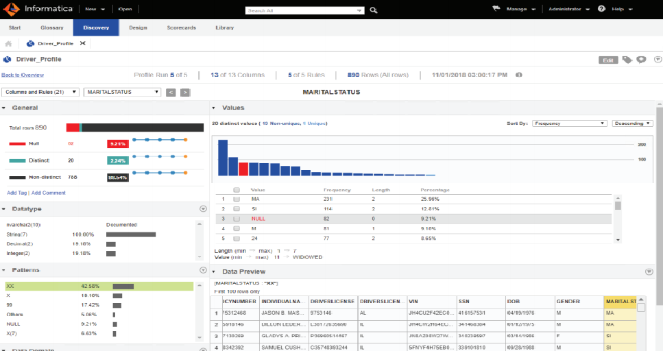
Task: Close the Driver_Profile tab
Action: click(83, 43)
